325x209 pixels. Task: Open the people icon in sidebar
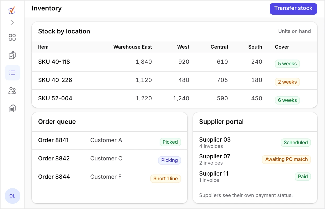pos(12,91)
